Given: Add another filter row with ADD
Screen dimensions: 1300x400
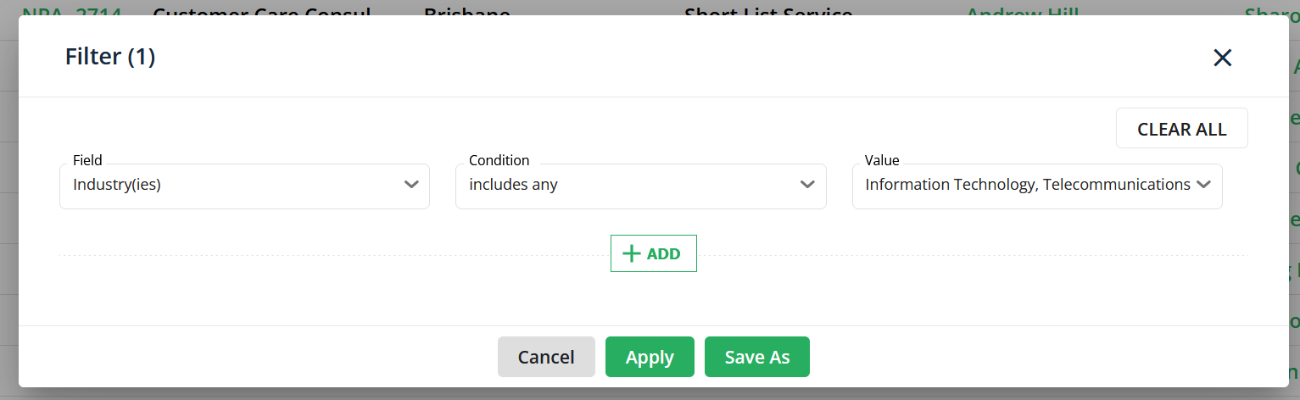Looking at the screenshot, I should point(654,253).
